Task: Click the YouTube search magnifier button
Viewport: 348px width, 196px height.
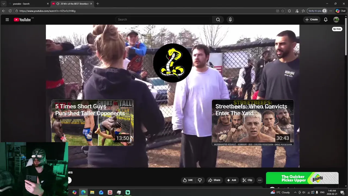Action: pos(218,20)
